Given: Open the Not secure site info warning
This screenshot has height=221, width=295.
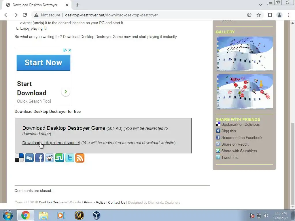Looking at the screenshot, I should [x=47, y=15].
